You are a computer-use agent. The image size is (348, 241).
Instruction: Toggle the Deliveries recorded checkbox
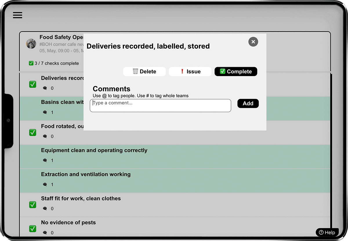pos(33,84)
